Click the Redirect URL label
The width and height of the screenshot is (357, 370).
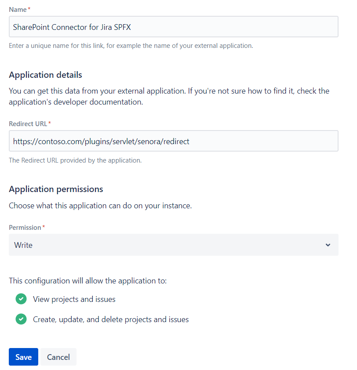(28, 123)
